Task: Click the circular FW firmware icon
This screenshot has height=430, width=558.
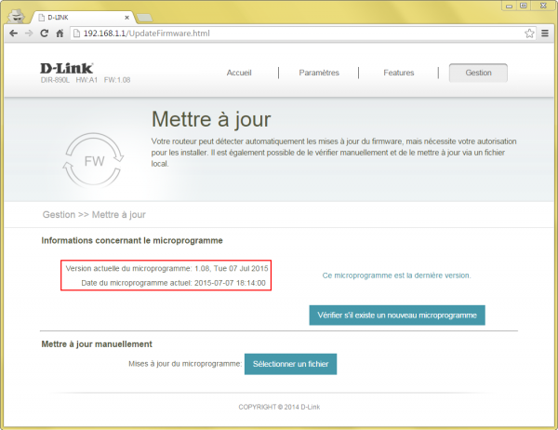Action: point(94,161)
